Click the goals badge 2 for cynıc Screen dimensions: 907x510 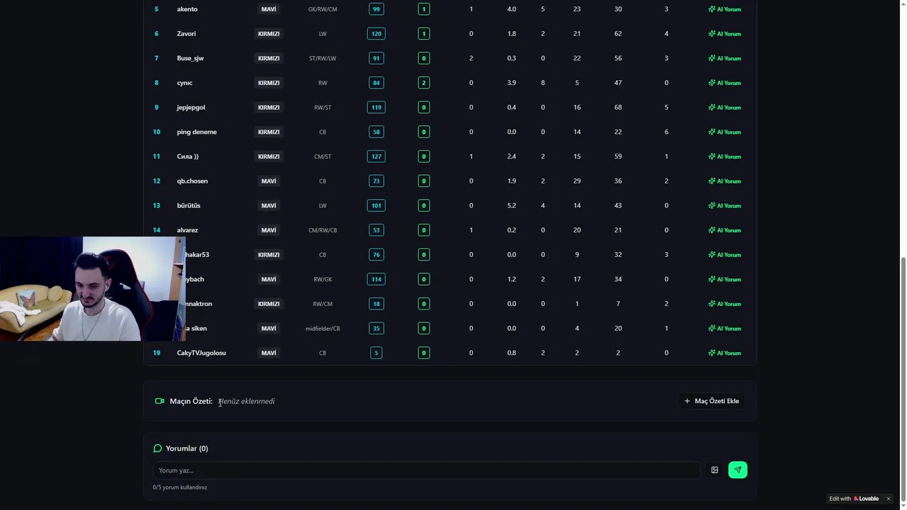point(424,83)
